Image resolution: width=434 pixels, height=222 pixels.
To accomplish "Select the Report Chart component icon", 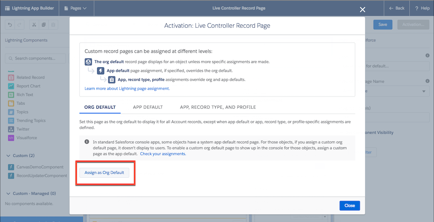I will [11, 86].
